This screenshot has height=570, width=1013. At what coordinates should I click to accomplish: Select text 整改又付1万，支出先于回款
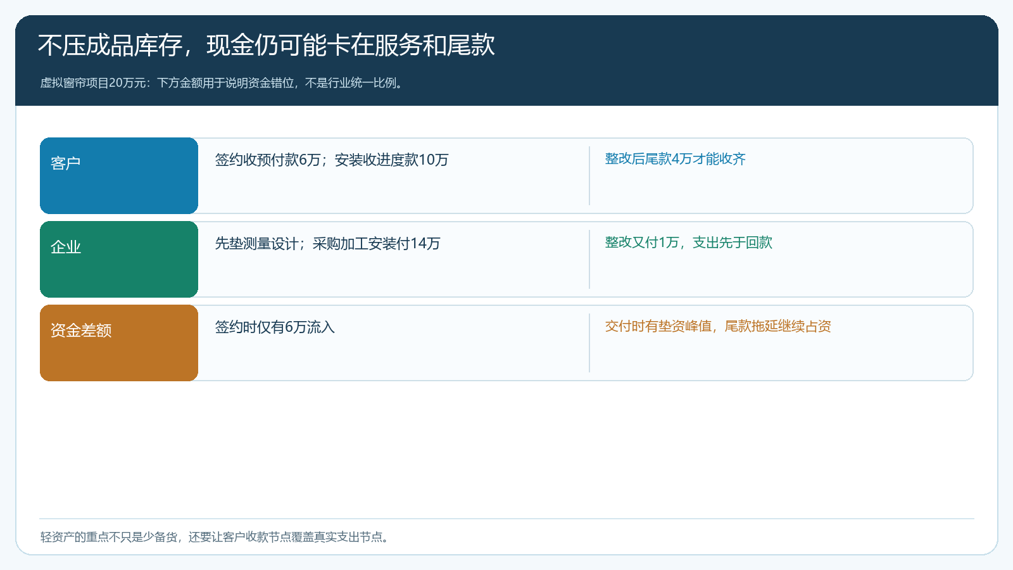(689, 243)
